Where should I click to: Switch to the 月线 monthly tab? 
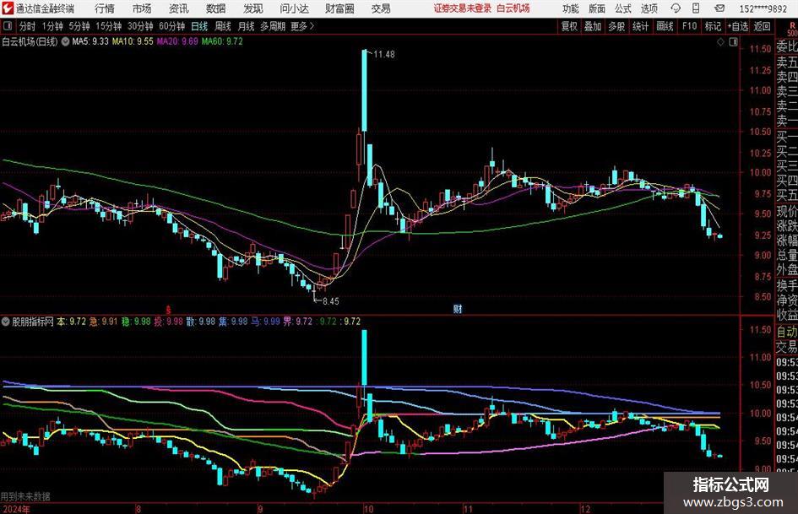(x=247, y=26)
